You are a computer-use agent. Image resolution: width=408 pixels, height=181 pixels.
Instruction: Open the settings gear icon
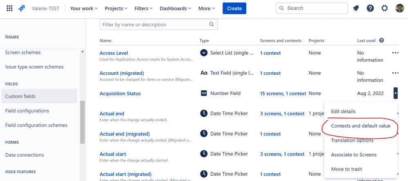pyautogui.click(x=384, y=8)
